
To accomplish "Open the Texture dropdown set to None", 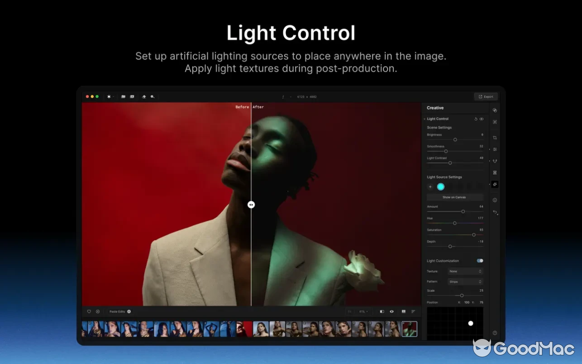I will (x=465, y=271).
